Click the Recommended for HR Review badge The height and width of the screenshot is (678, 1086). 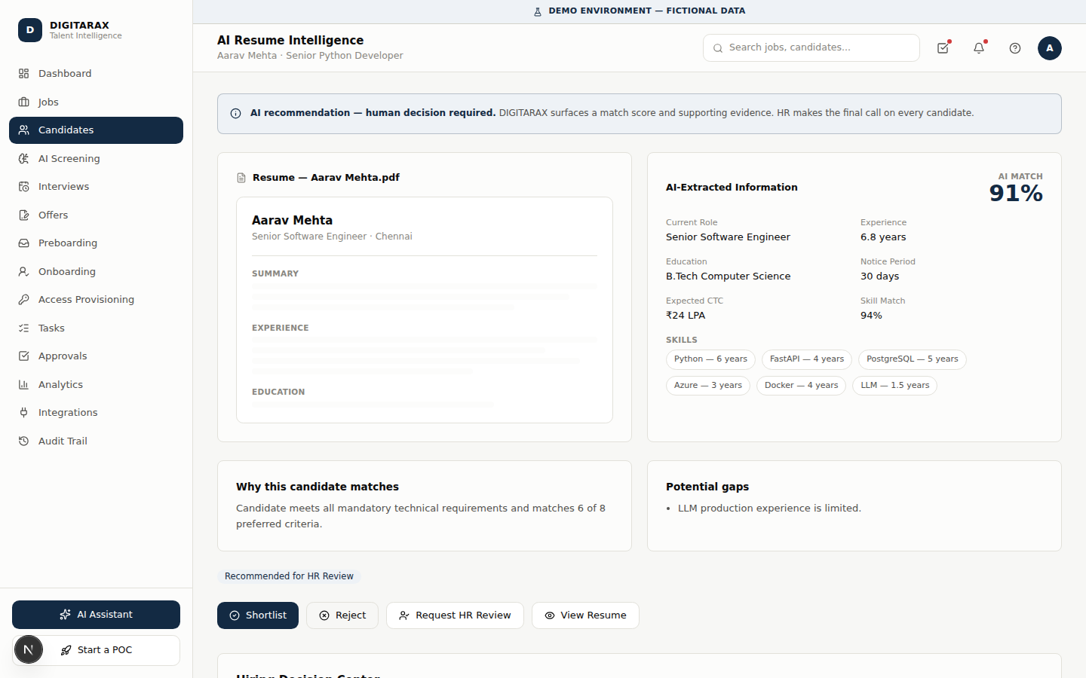pos(289,576)
